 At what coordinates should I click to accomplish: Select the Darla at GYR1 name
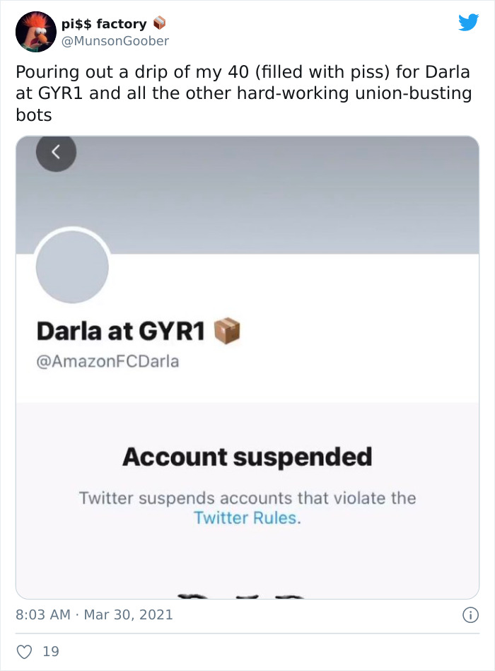(x=125, y=330)
